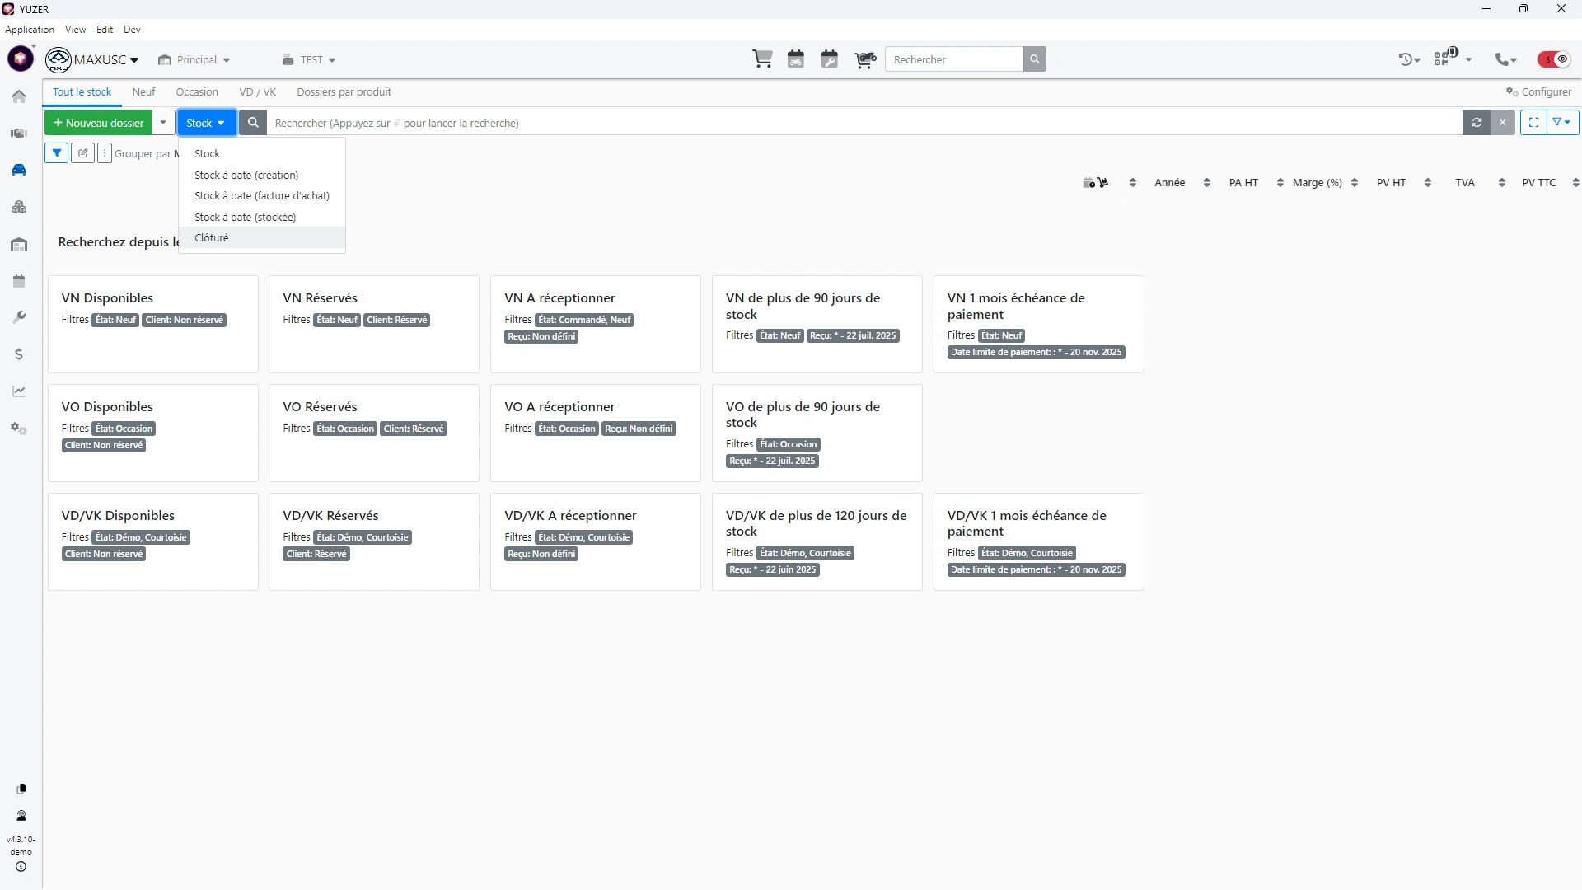The height and width of the screenshot is (890, 1582).
Task: Toggle the price visibility eye switch
Action: 1554,59
